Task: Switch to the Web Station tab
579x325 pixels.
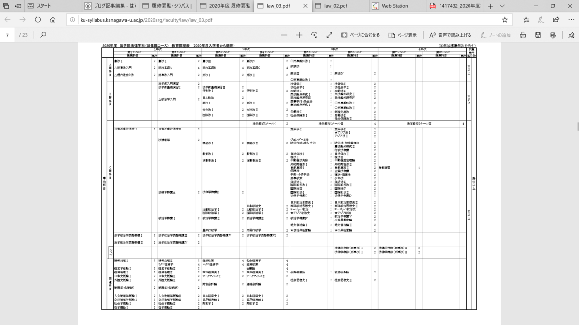Action: (x=399, y=6)
